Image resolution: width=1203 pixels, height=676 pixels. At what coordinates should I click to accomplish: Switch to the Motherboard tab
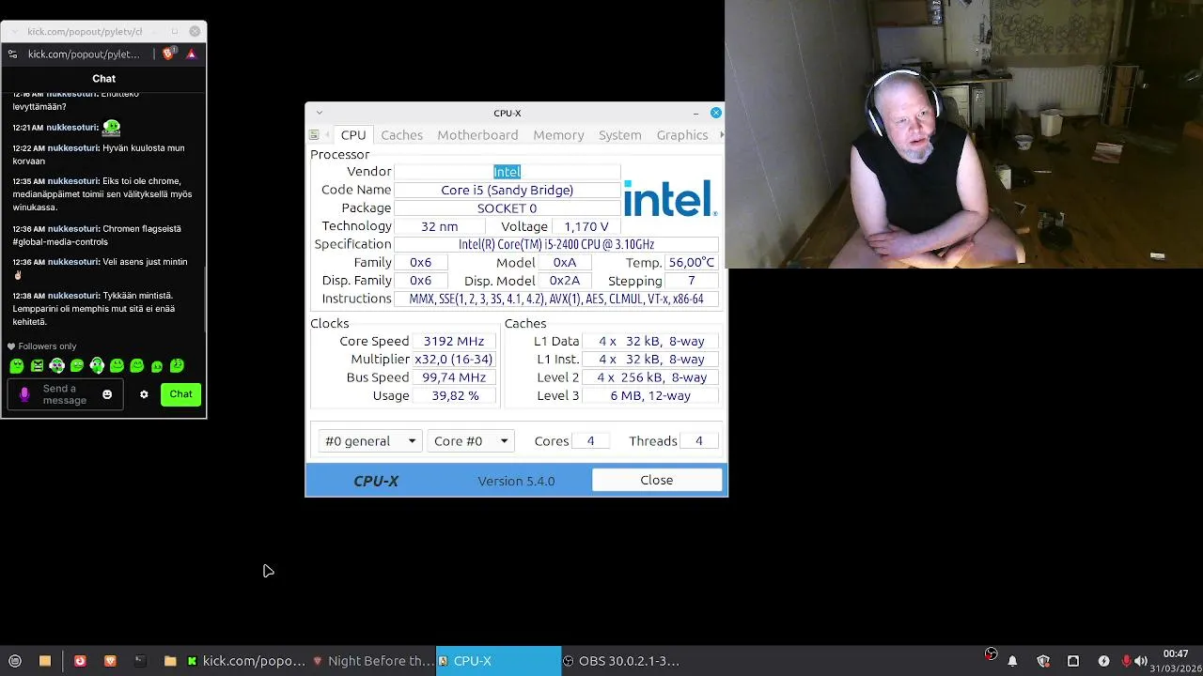click(x=477, y=135)
